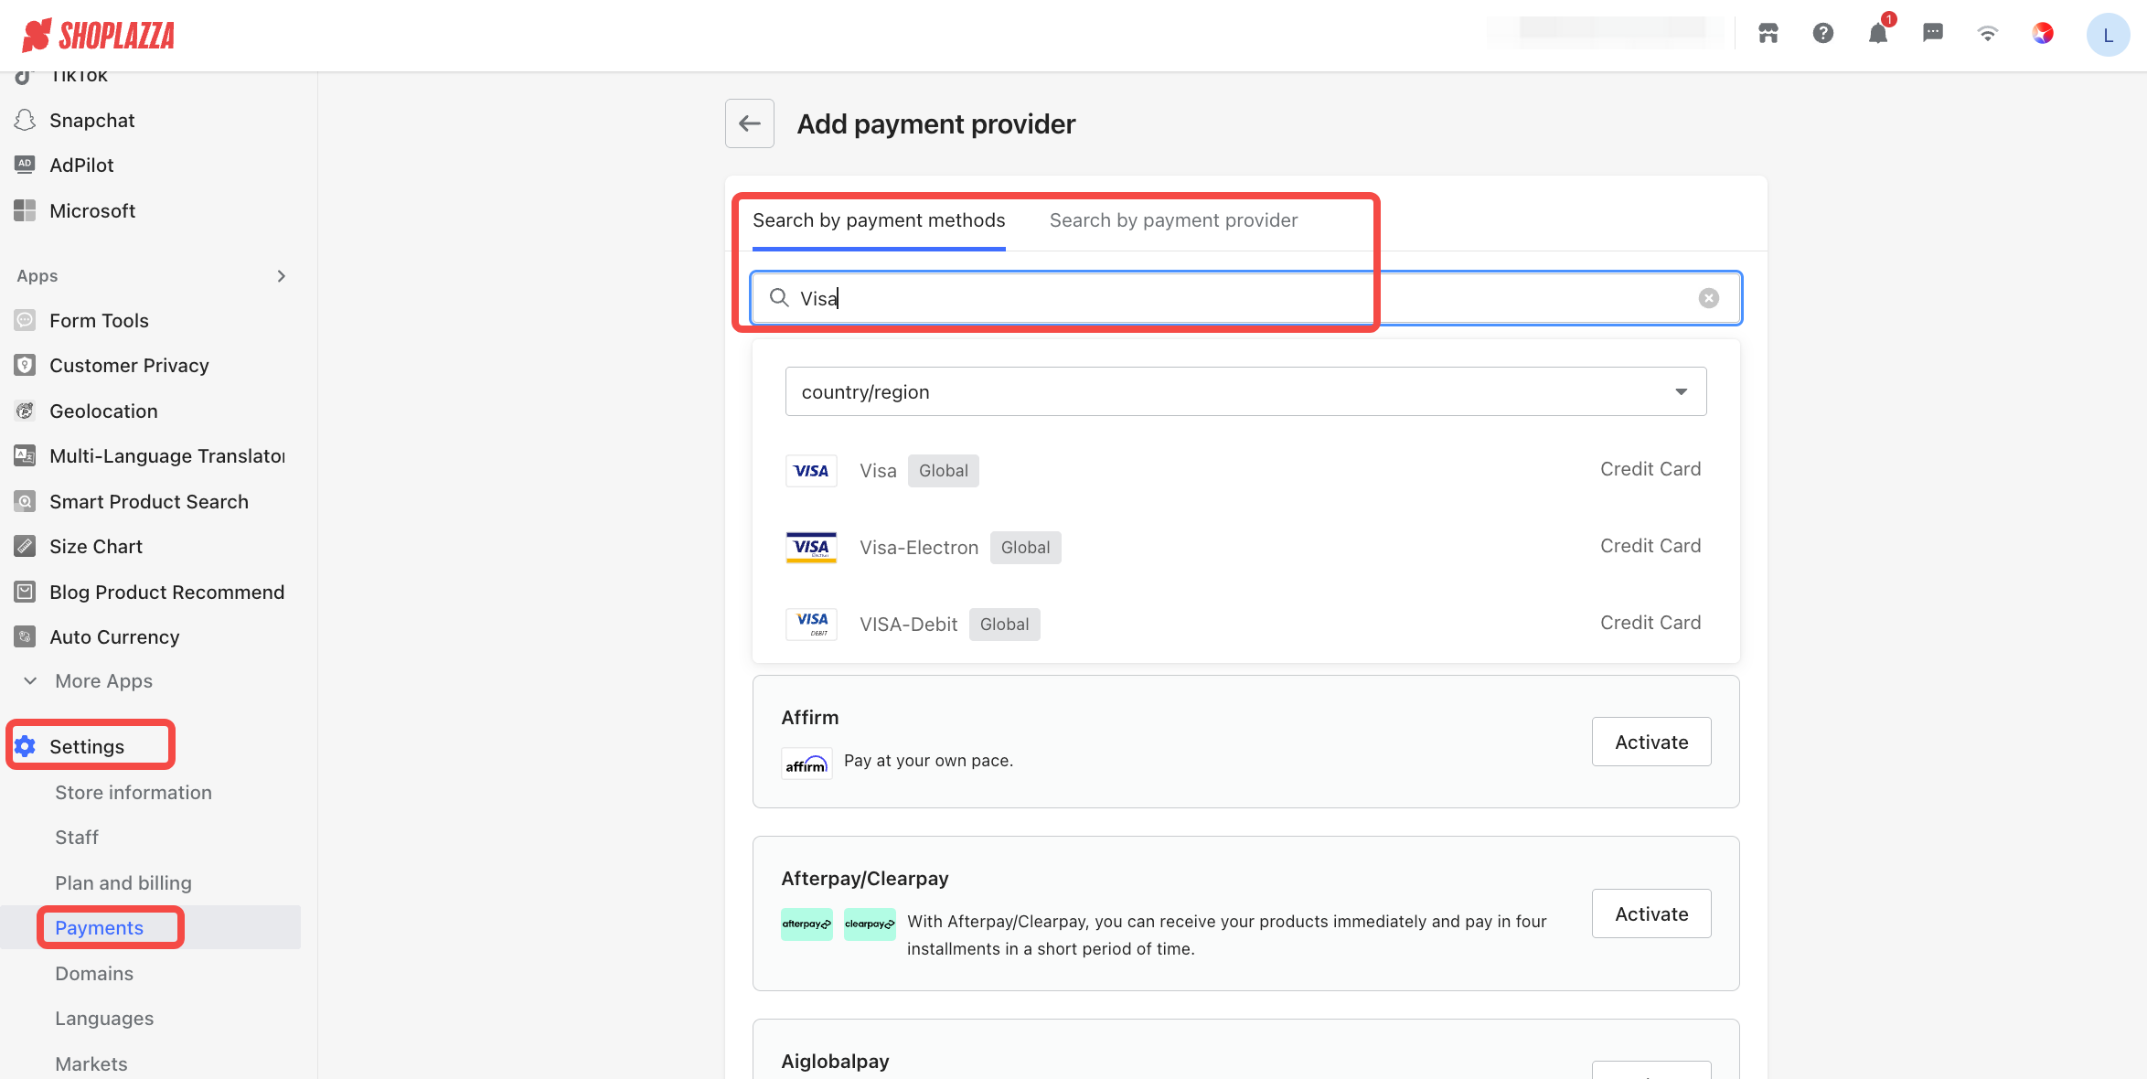Click the Snapchat ghost icon

(x=25, y=120)
